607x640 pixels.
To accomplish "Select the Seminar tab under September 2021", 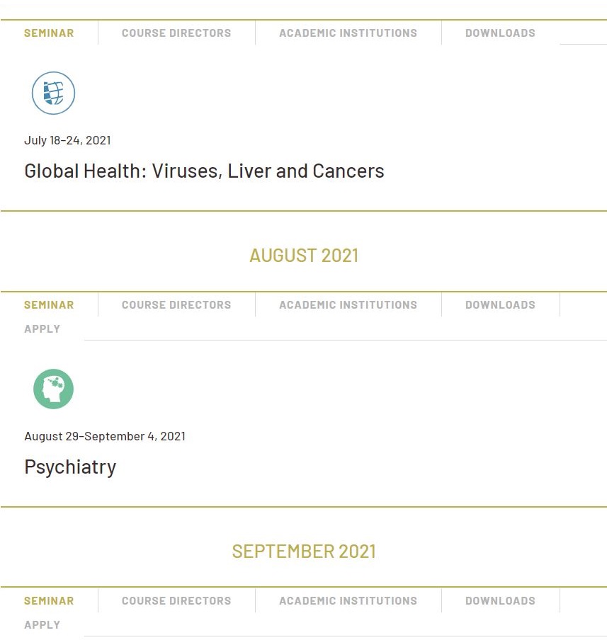I will pos(49,601).
